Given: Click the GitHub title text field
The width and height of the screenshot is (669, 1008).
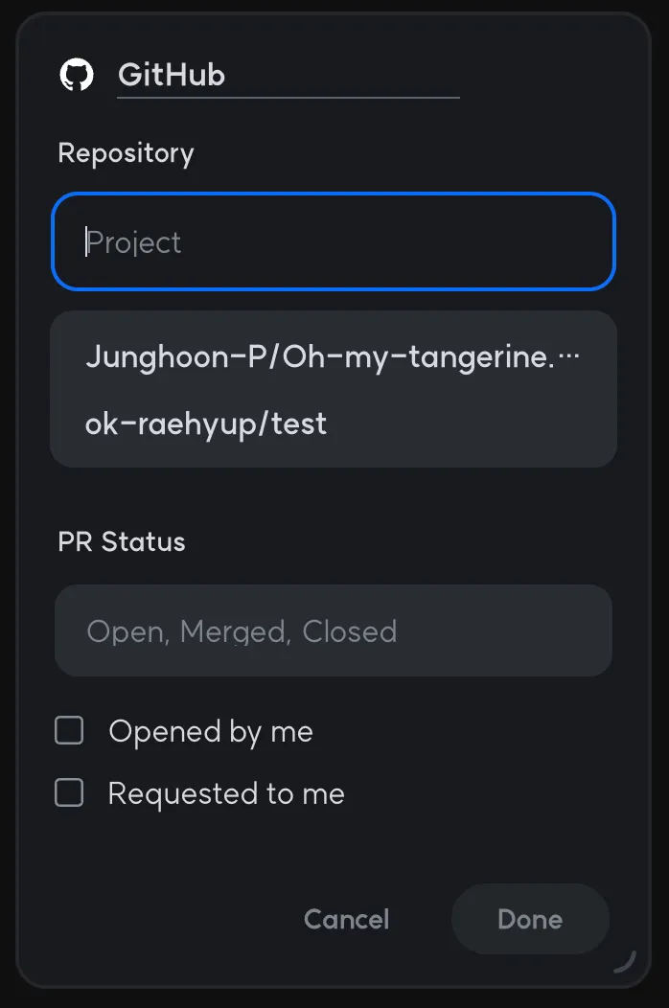Looking at the screenshot, I should coord(288,75).
